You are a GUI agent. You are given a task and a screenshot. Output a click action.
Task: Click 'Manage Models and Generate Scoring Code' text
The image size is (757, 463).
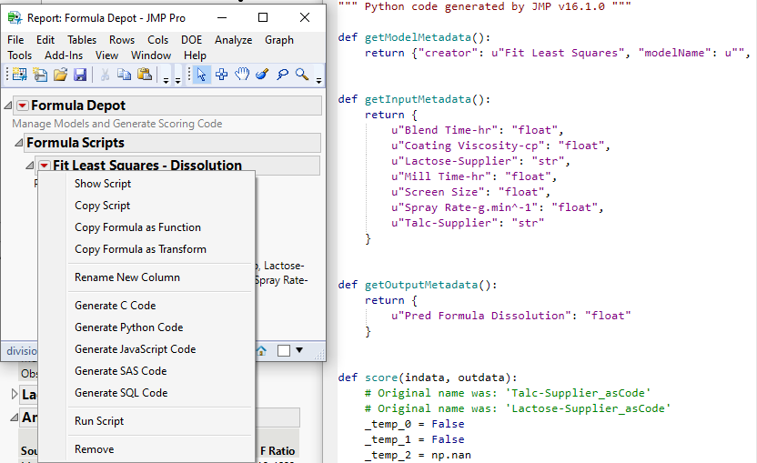pyautogui.click(x=116, y=124)
